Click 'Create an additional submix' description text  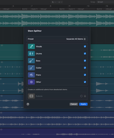click(47, 89)
